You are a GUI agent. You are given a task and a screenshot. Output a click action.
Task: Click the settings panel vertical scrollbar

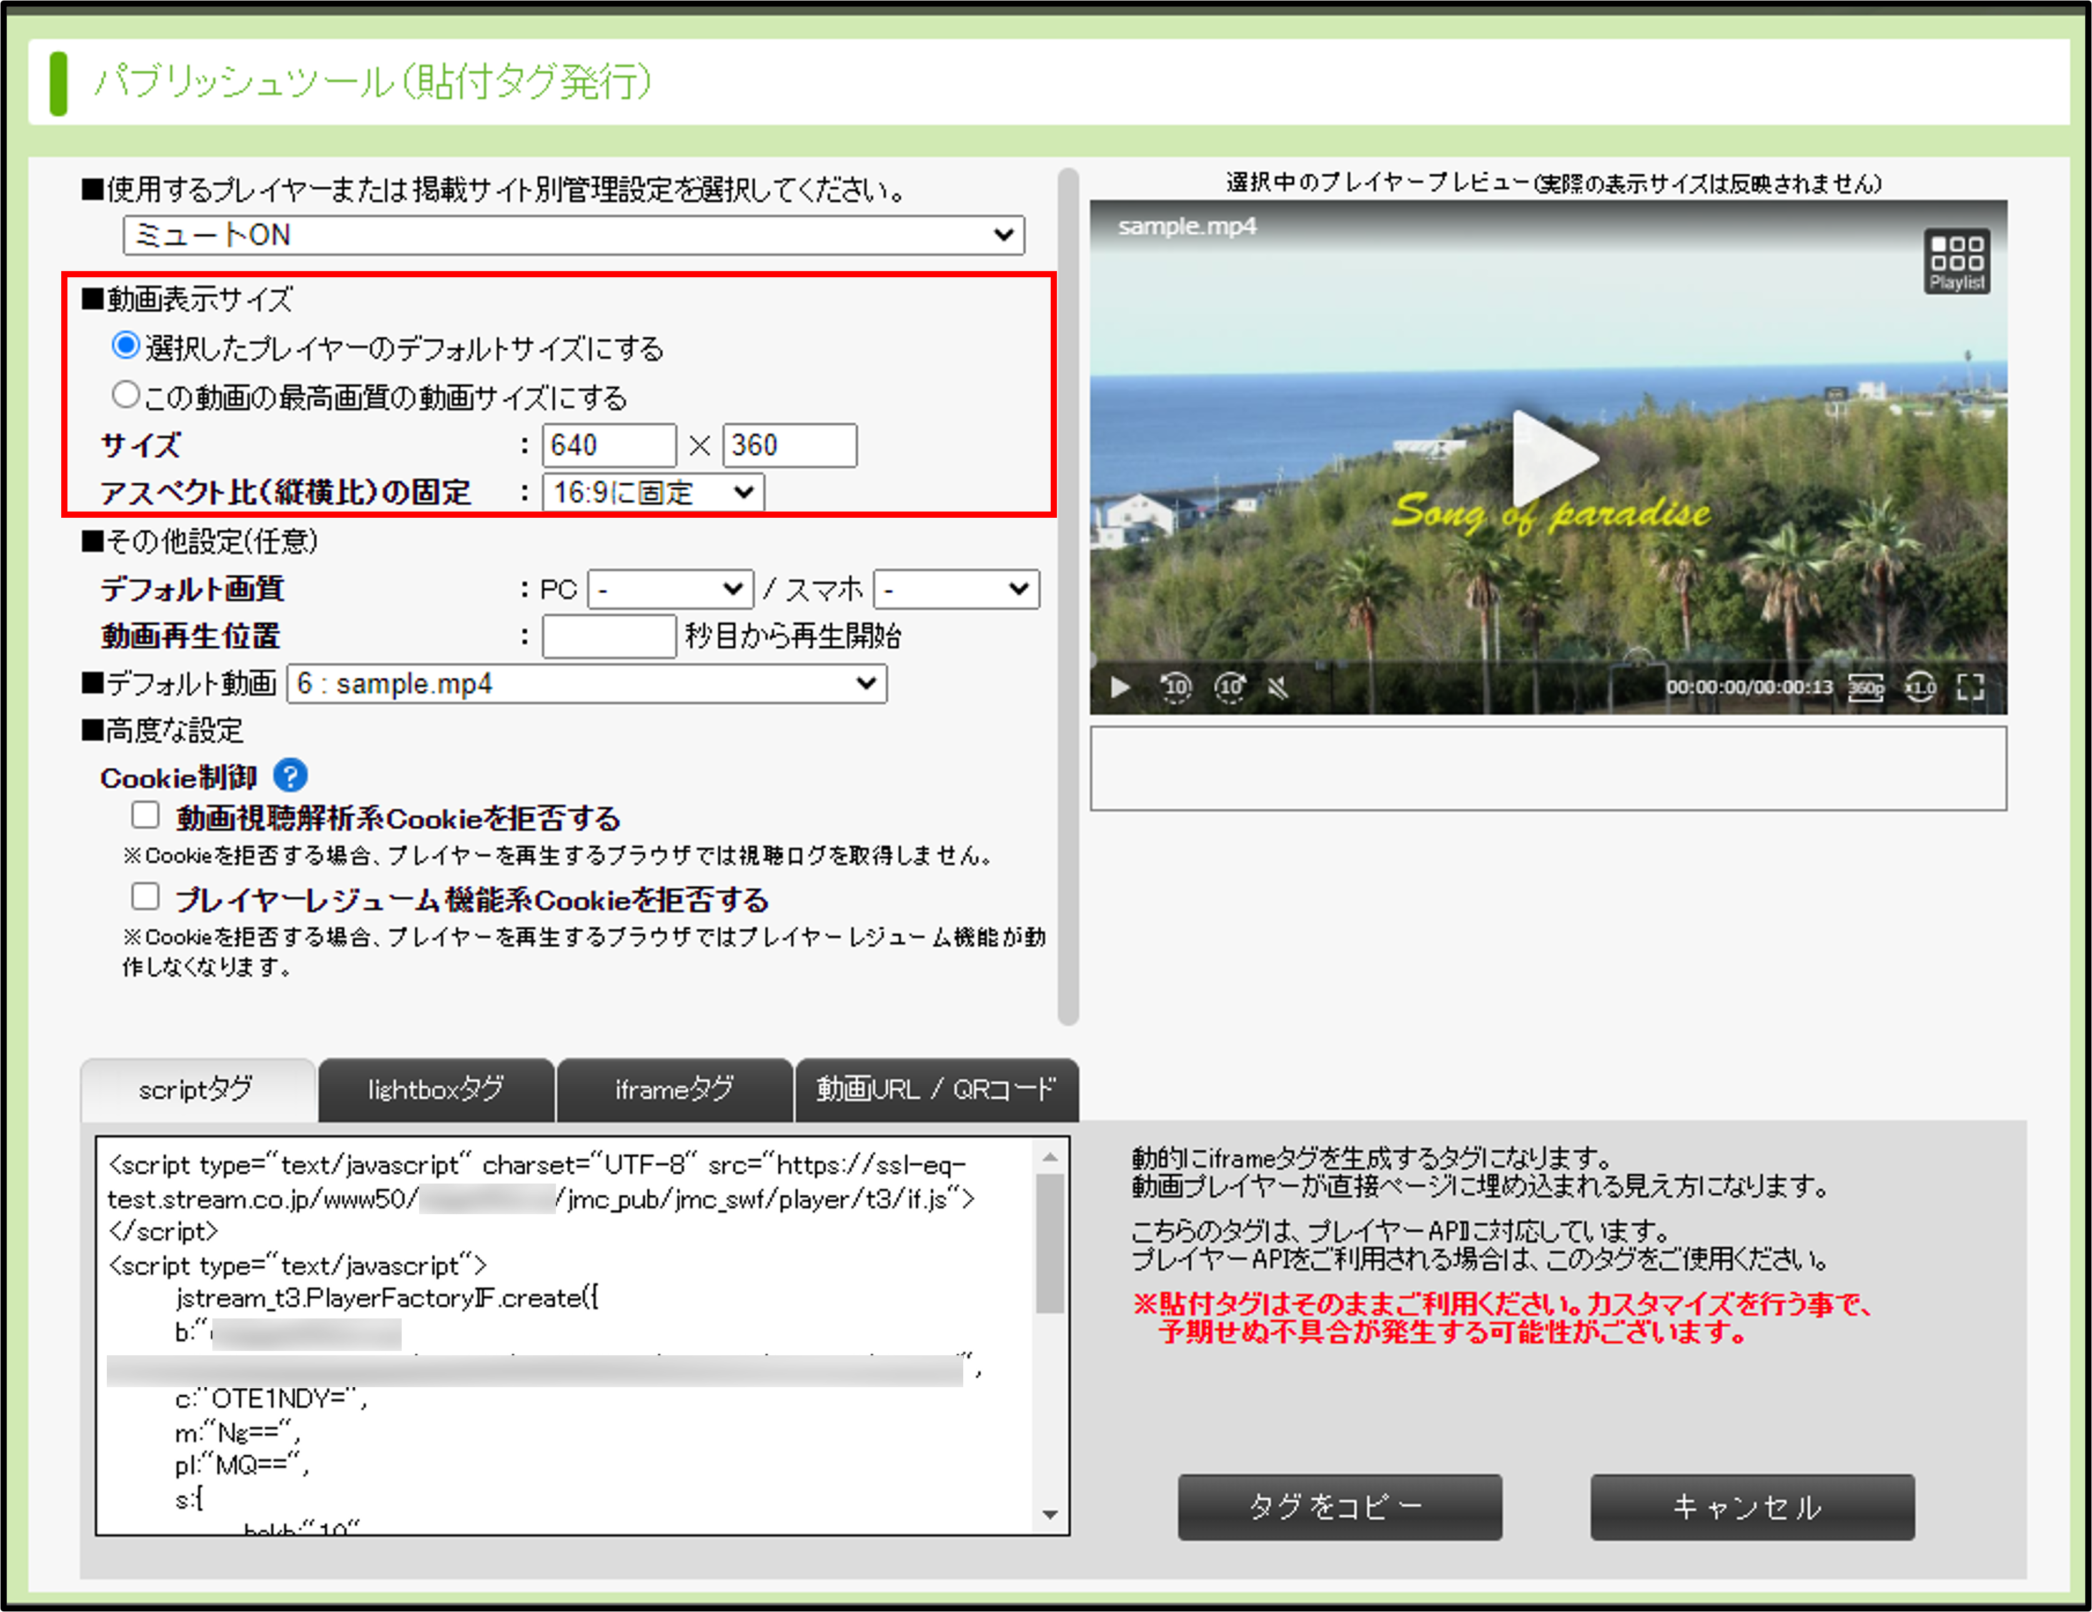tap(1068, 596)
